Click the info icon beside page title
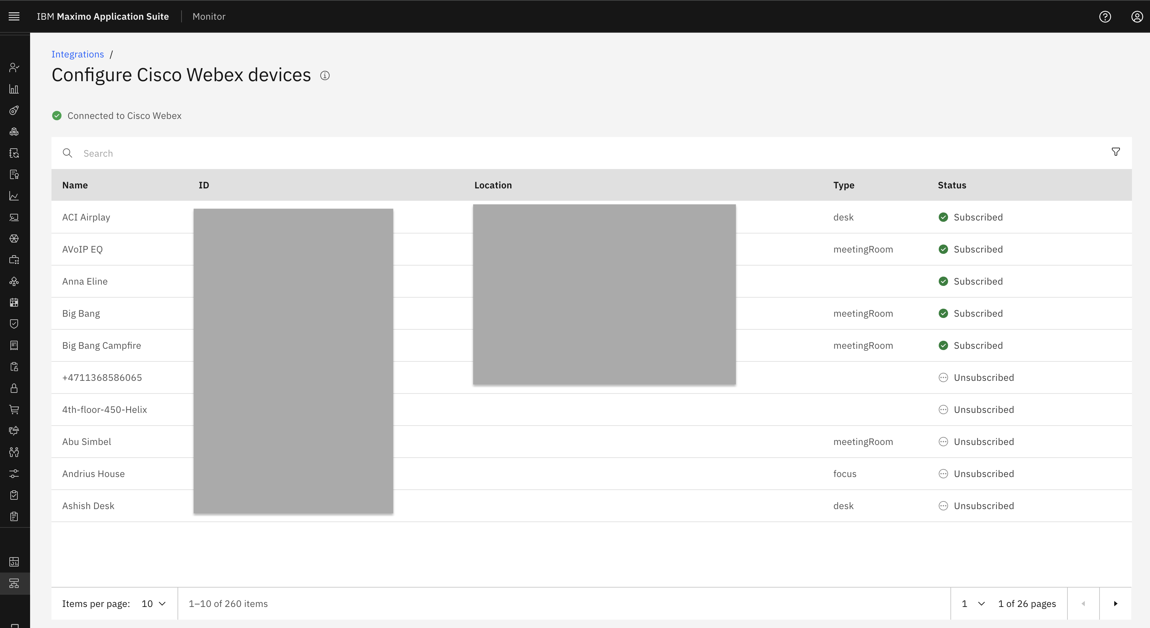Screen dimensions: 1150x628 point(325,75)
